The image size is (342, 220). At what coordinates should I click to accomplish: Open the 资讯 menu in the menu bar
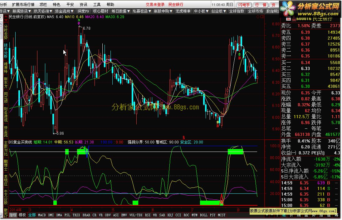click(x=83, y=5)
